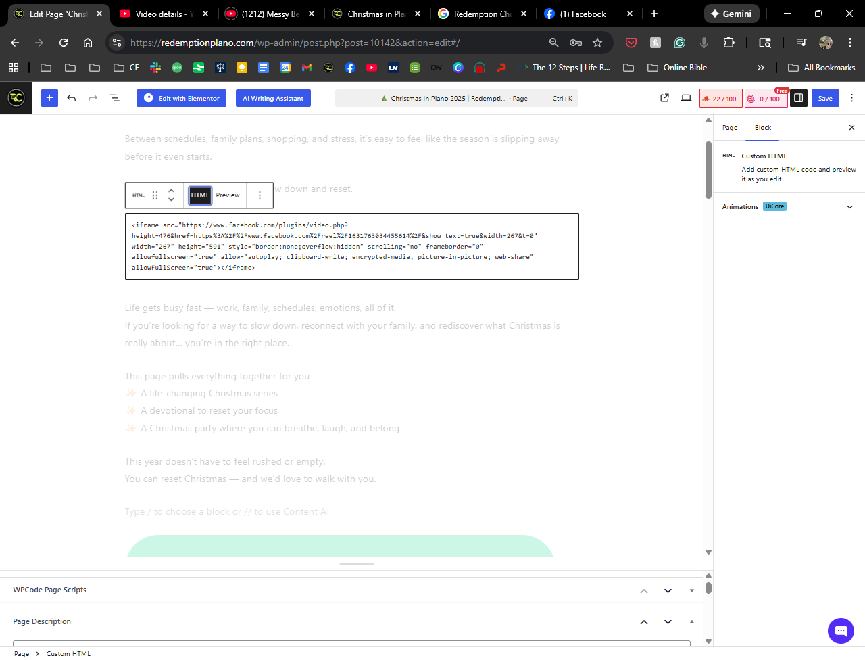Click the drag handle on HTML block

tap(155, 195)
